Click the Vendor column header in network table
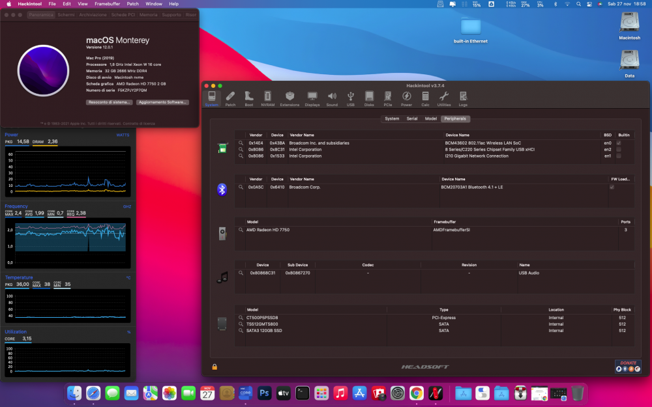 pyautogui.click(x=256, y=135)
